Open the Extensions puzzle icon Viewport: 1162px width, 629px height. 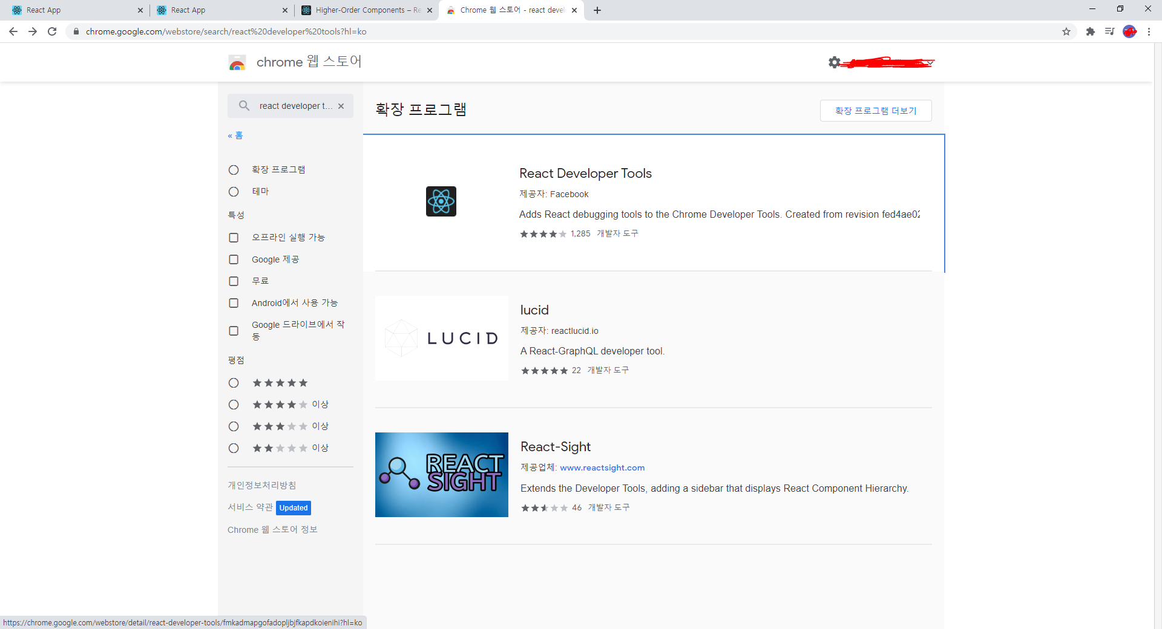[1091, 31]
